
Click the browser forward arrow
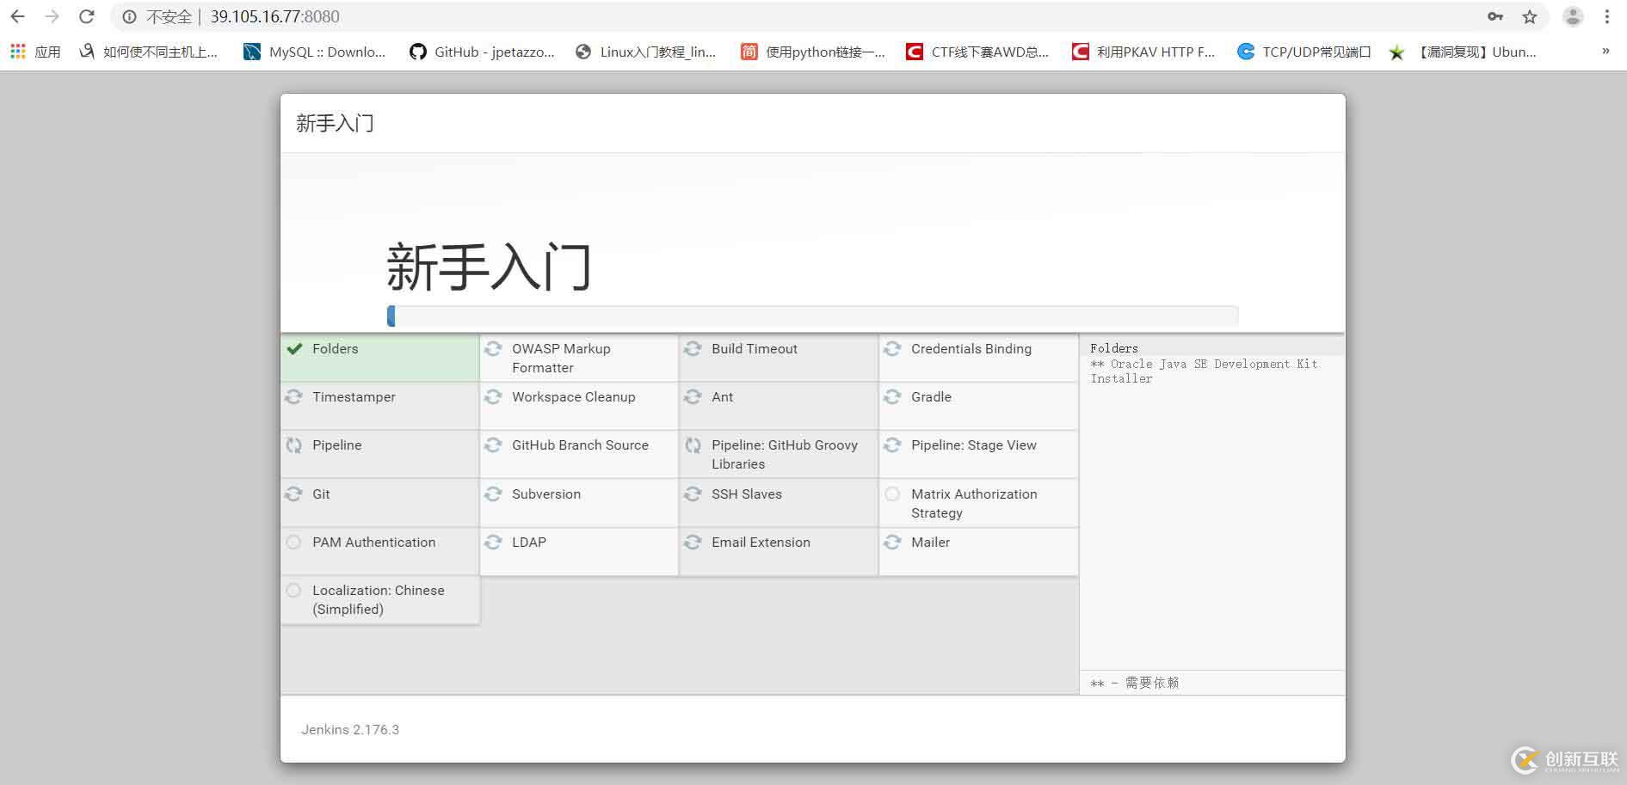(x=52, y=16)
